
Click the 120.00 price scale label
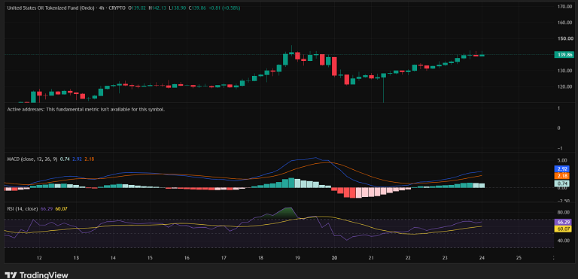tap(565, 87)
